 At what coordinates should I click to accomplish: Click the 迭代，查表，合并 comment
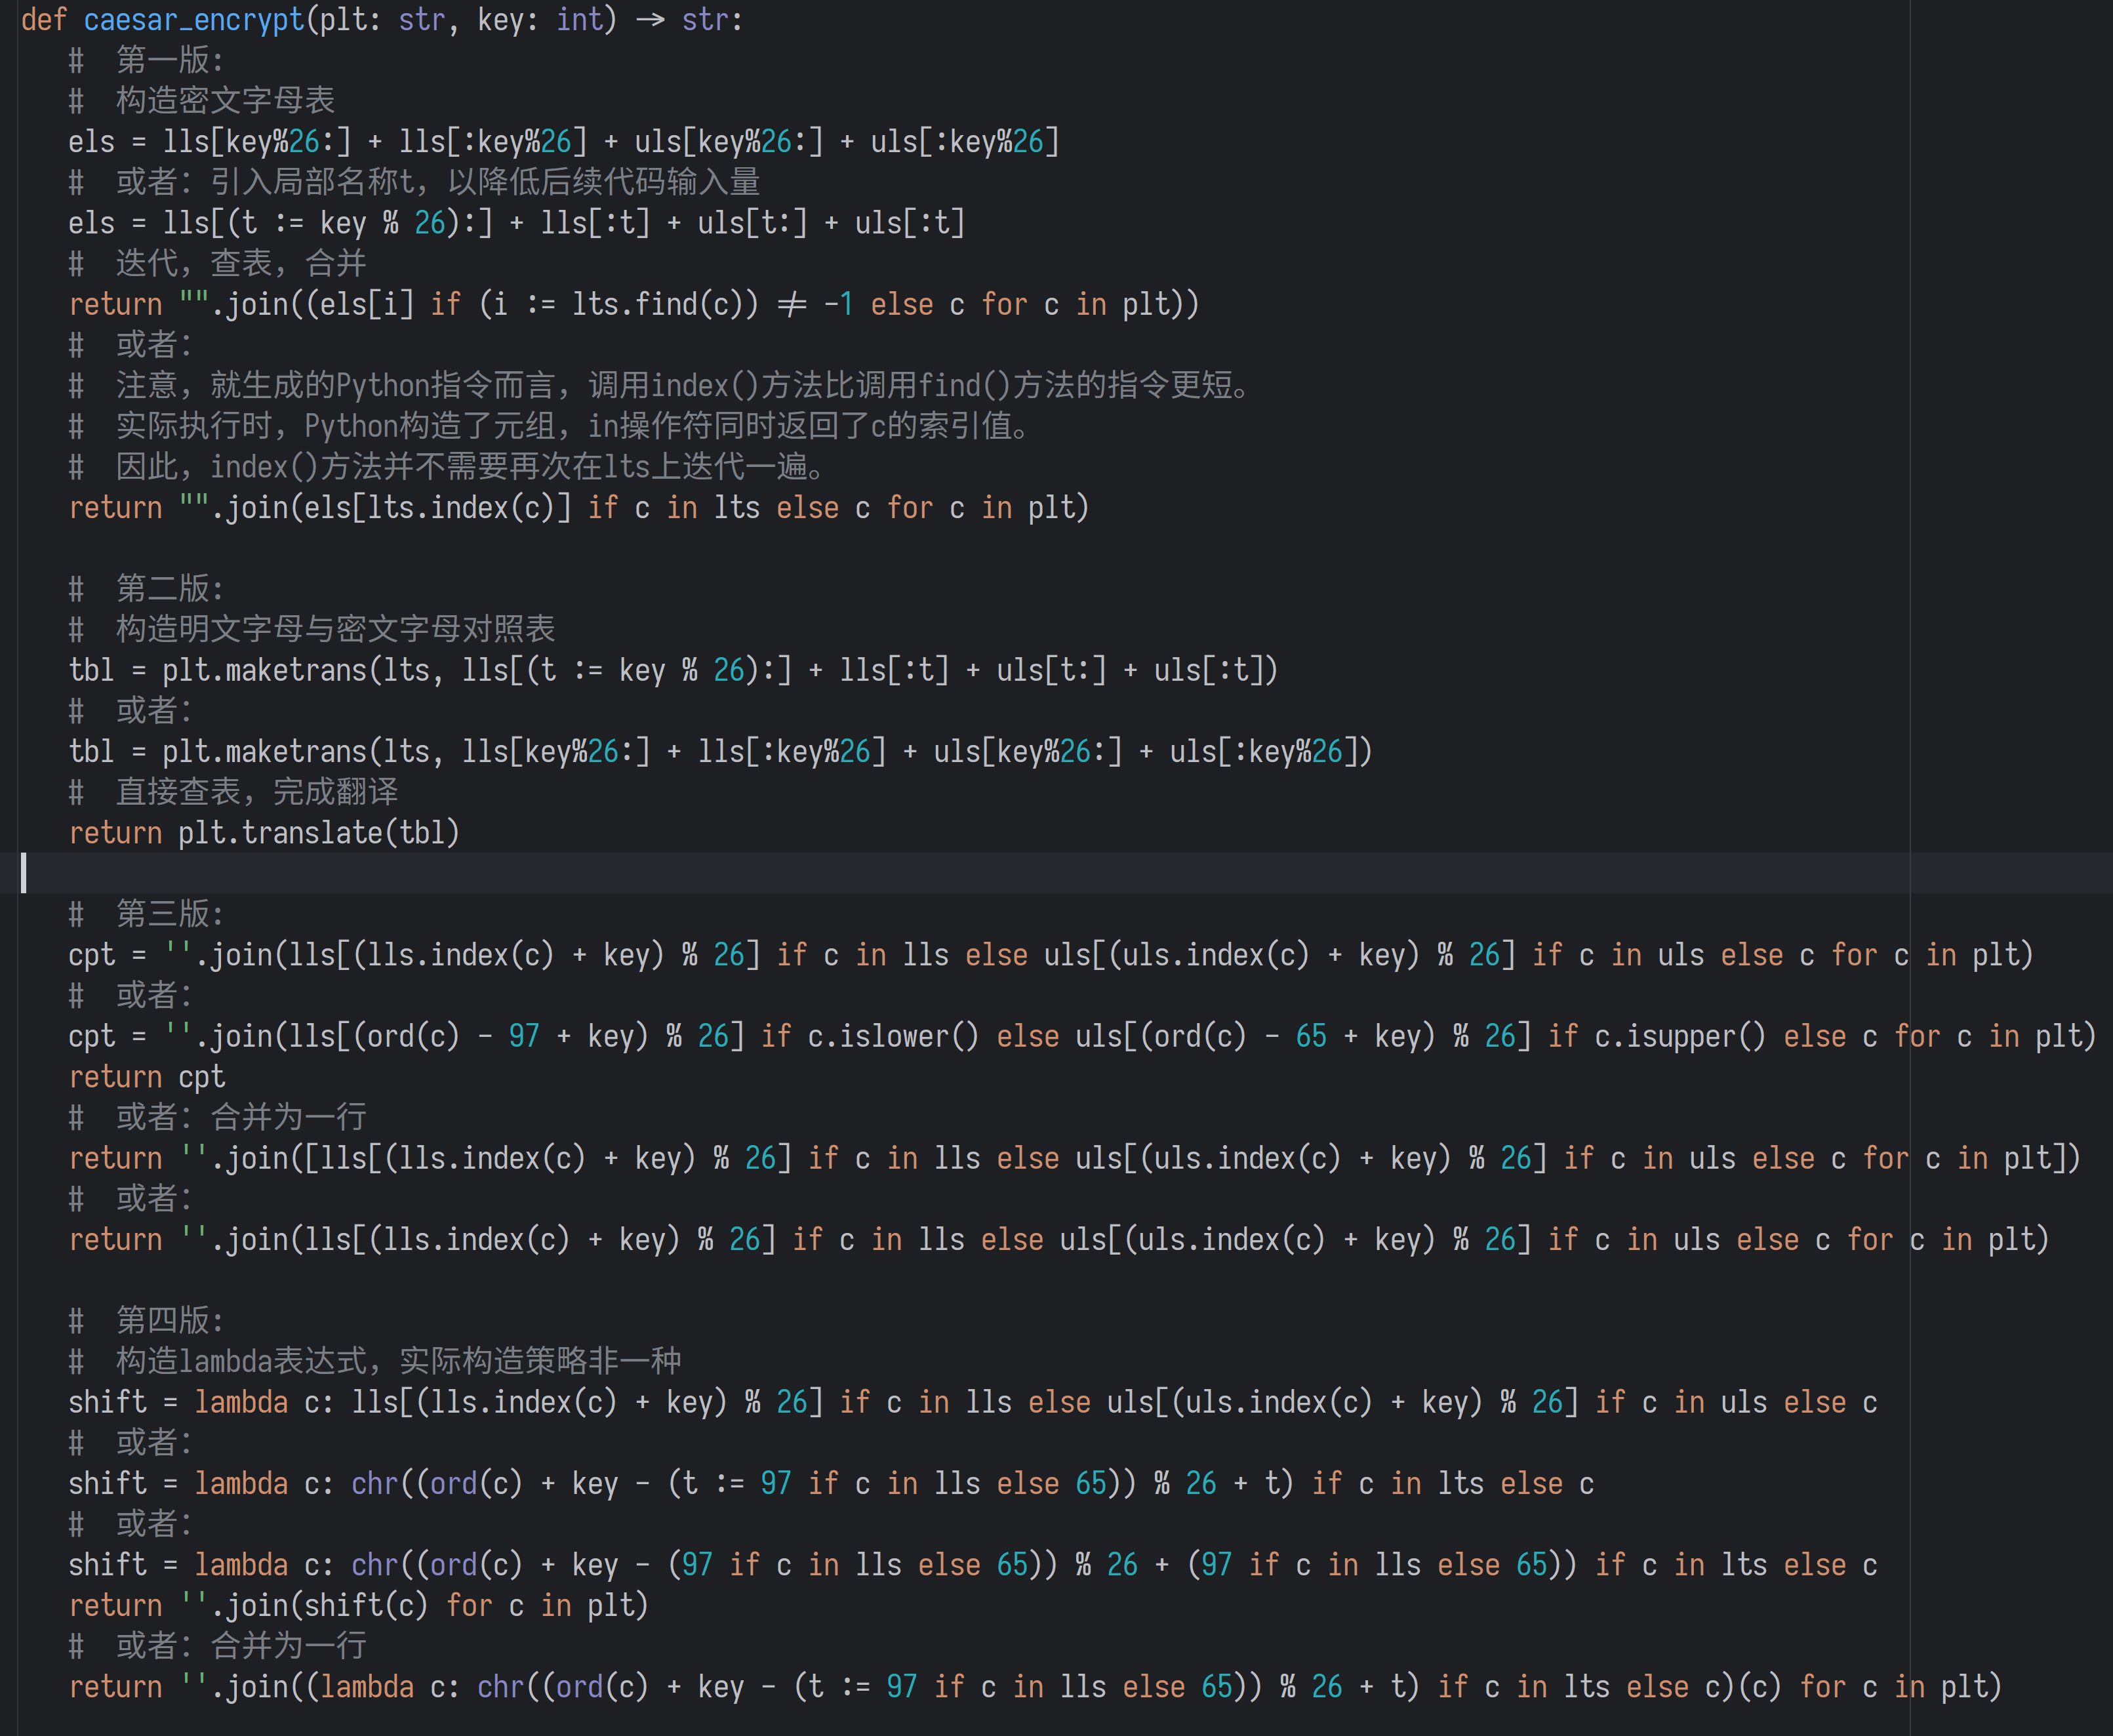[x=240, y=264]
